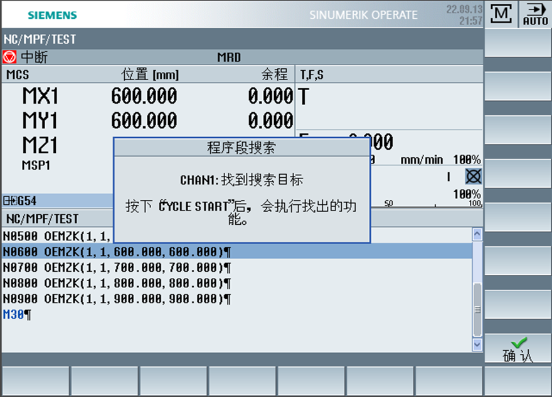The width and height of the screenshot is (552, 397).
Task: Click the red interrupt status icon
Action: coord(9,57)
